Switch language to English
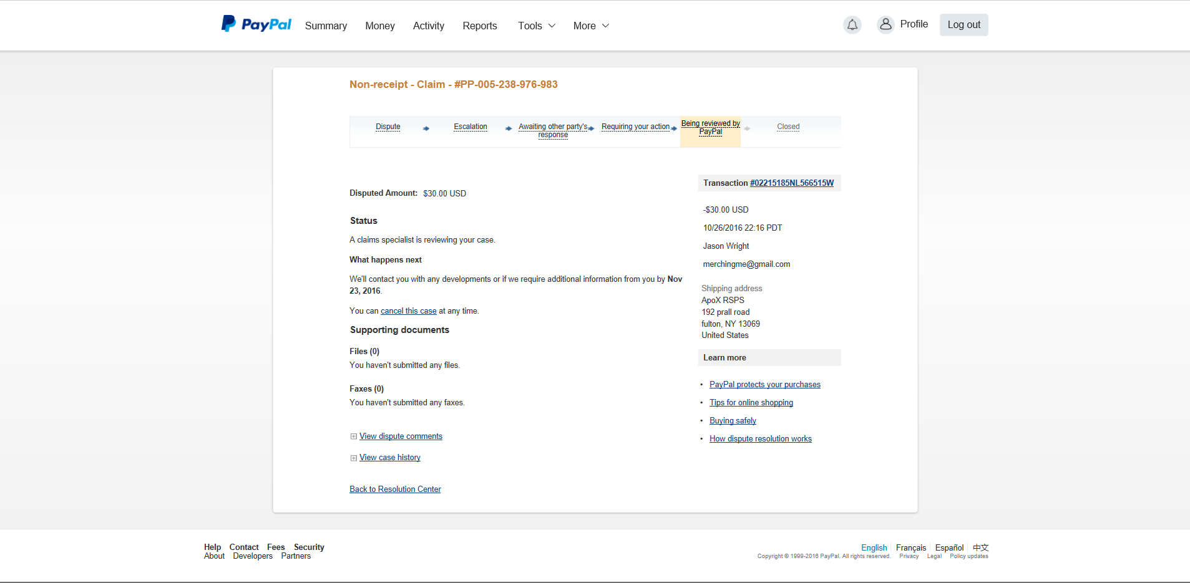 pos(874,548)
